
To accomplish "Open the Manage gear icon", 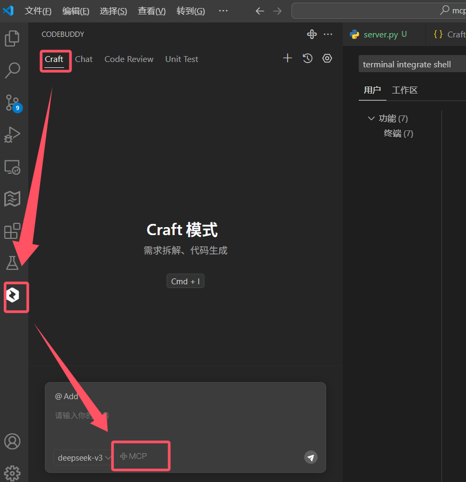I will (12, 473).
